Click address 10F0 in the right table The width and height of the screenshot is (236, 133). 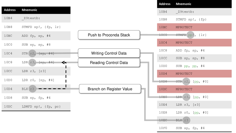point(163,128)
